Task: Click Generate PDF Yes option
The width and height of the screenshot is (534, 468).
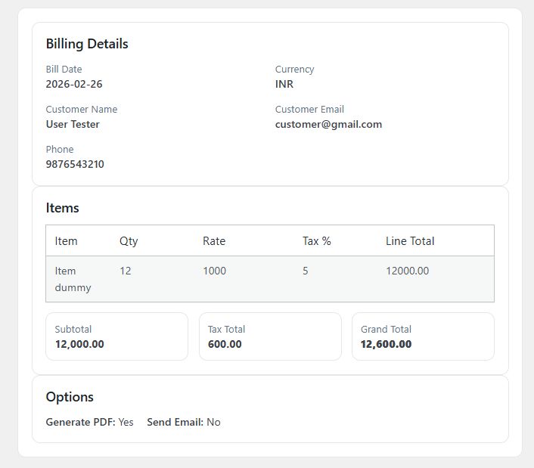Action: (x=89, y=422)
